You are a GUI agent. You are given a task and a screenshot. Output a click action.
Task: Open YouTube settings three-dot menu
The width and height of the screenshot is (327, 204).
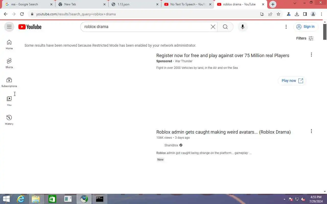tap(286, 27)
